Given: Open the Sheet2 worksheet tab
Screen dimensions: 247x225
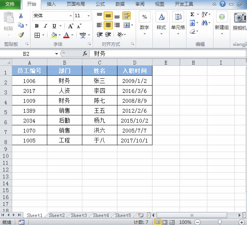Looking at the screenshot, I should point(57,215).
